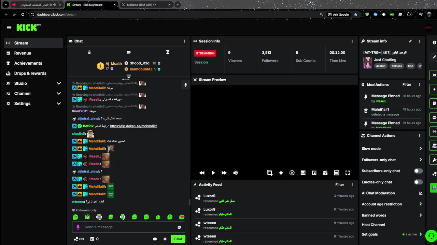Open Achievements in sidebar
Image resolution: width=437 pixels, height=245 pixels.
tap(33, 63)
